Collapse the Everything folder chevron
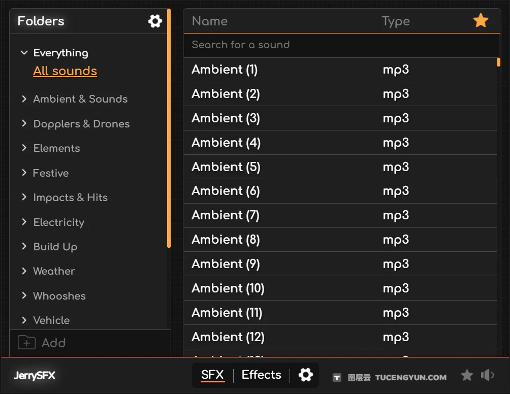This screenshot has width=510, height=394. pyautogui.click(x=24, y=53)
